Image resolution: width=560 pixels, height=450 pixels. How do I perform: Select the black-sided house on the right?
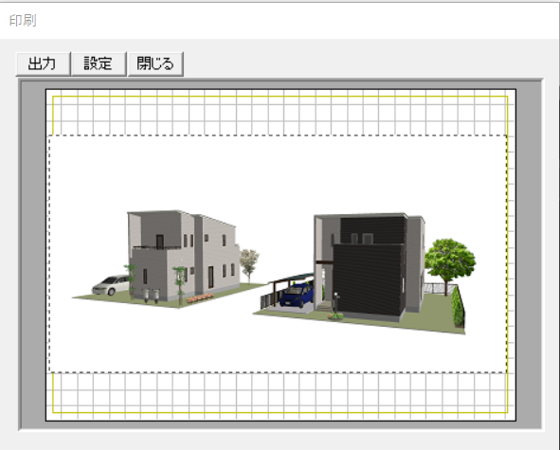[x=370, y=266]
